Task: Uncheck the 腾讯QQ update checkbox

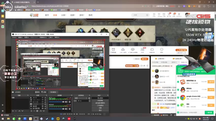Action: (x=178, y=90)
